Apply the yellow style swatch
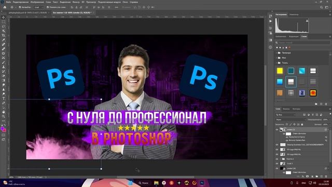Screen dimensions: 332x187 280,71
